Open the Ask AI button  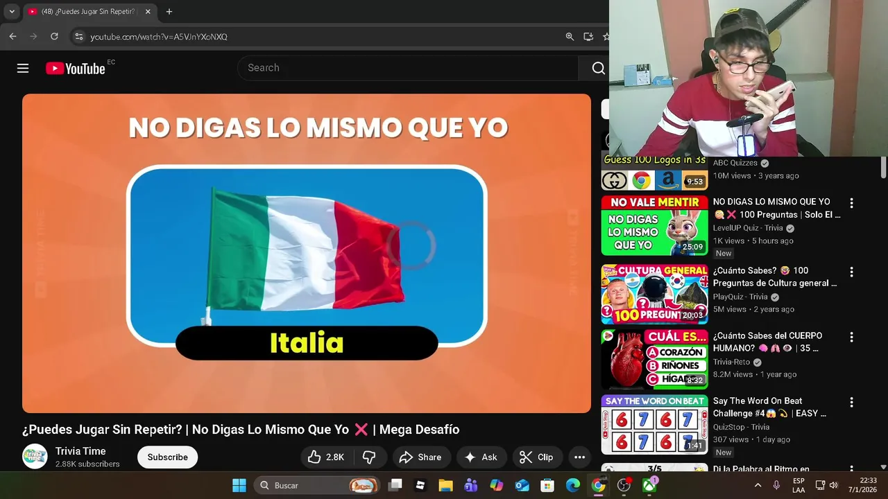click(x=481, y=457)
